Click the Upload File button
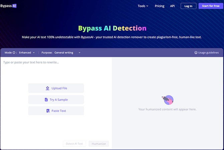This screenshot has width=224, height=150. pyautogui.click(x=56, y=88)
